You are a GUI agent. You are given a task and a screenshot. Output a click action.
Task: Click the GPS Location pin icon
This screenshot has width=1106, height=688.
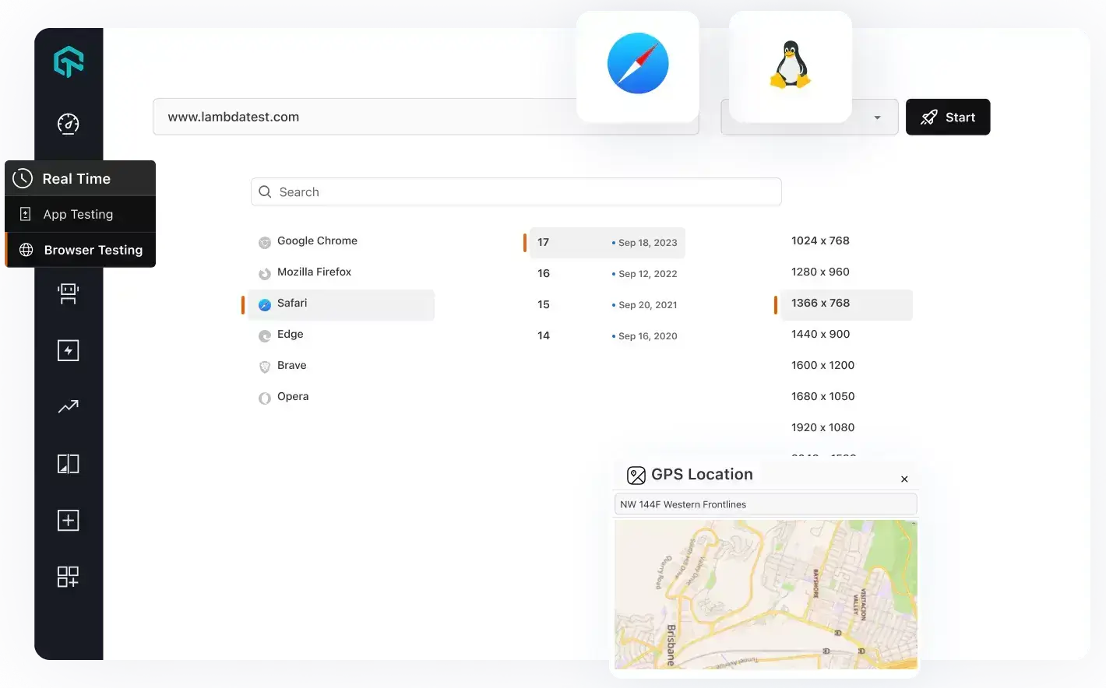click(636, 475)
